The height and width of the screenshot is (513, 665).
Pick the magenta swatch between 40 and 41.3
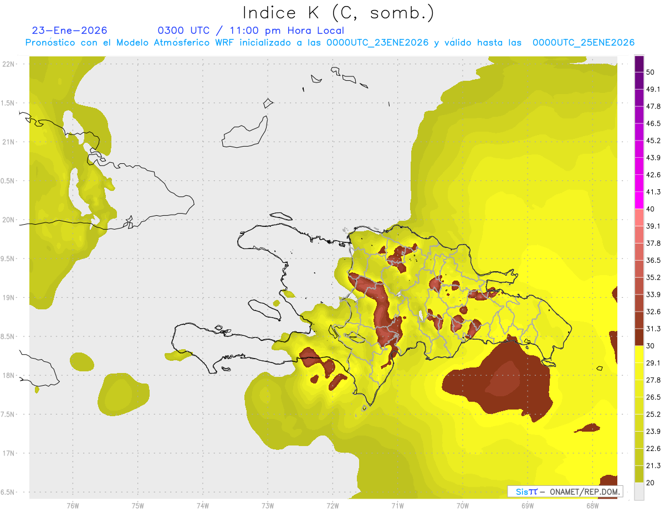tap(639, 200)
